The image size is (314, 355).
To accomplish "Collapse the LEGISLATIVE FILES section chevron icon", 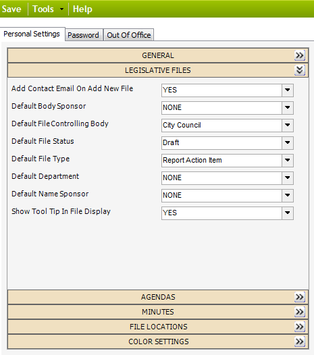I will click(x=300, y=70).
